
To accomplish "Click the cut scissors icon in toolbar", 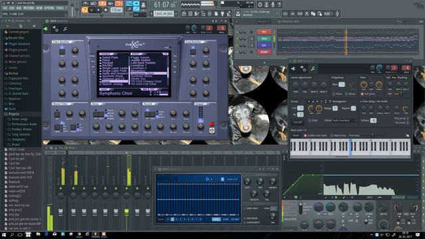I will pos(307,13).
